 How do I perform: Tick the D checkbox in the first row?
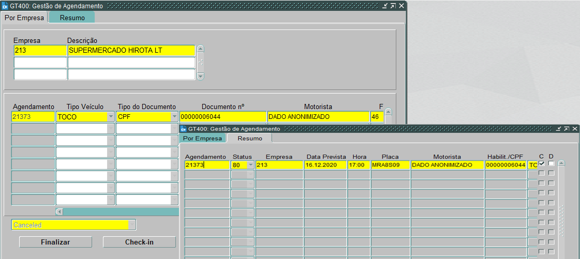click(x=551, y=163)
